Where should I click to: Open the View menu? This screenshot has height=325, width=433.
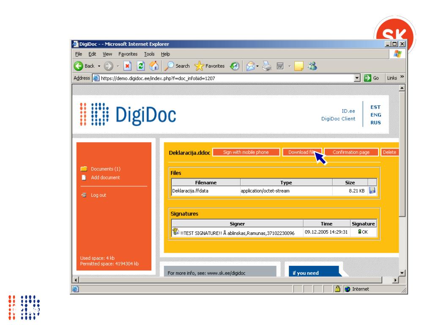coord(107,54)
